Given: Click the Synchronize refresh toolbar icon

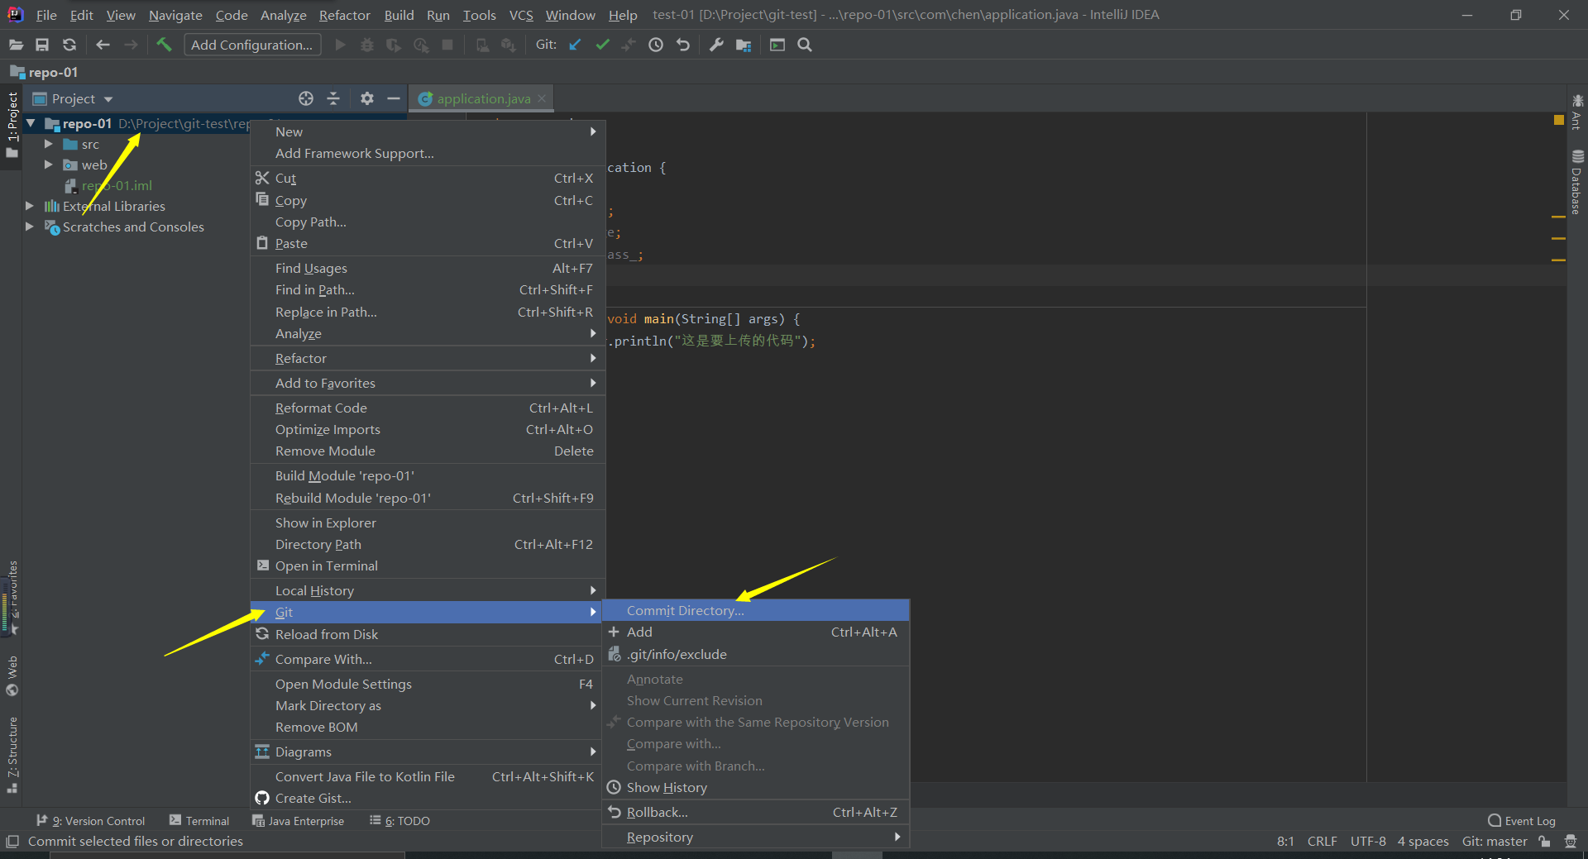Looking at the screenshot, I should pyautogui.click(x=69, y=45).
